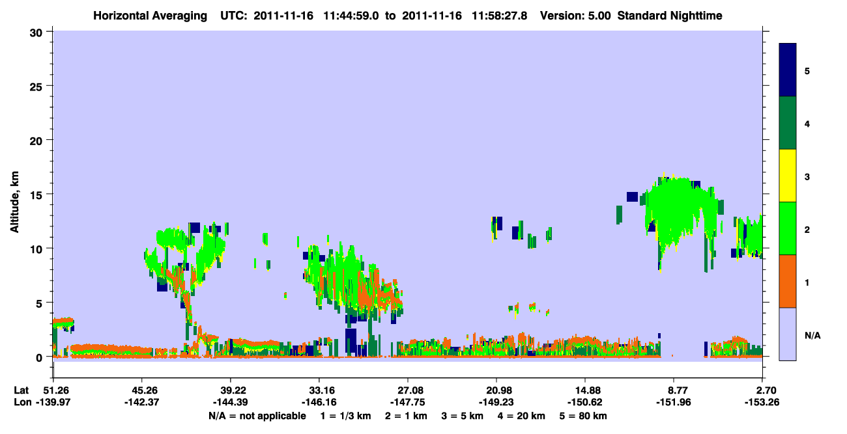
Task: Click longitude value -153.26
Action: tap(762, 403)
